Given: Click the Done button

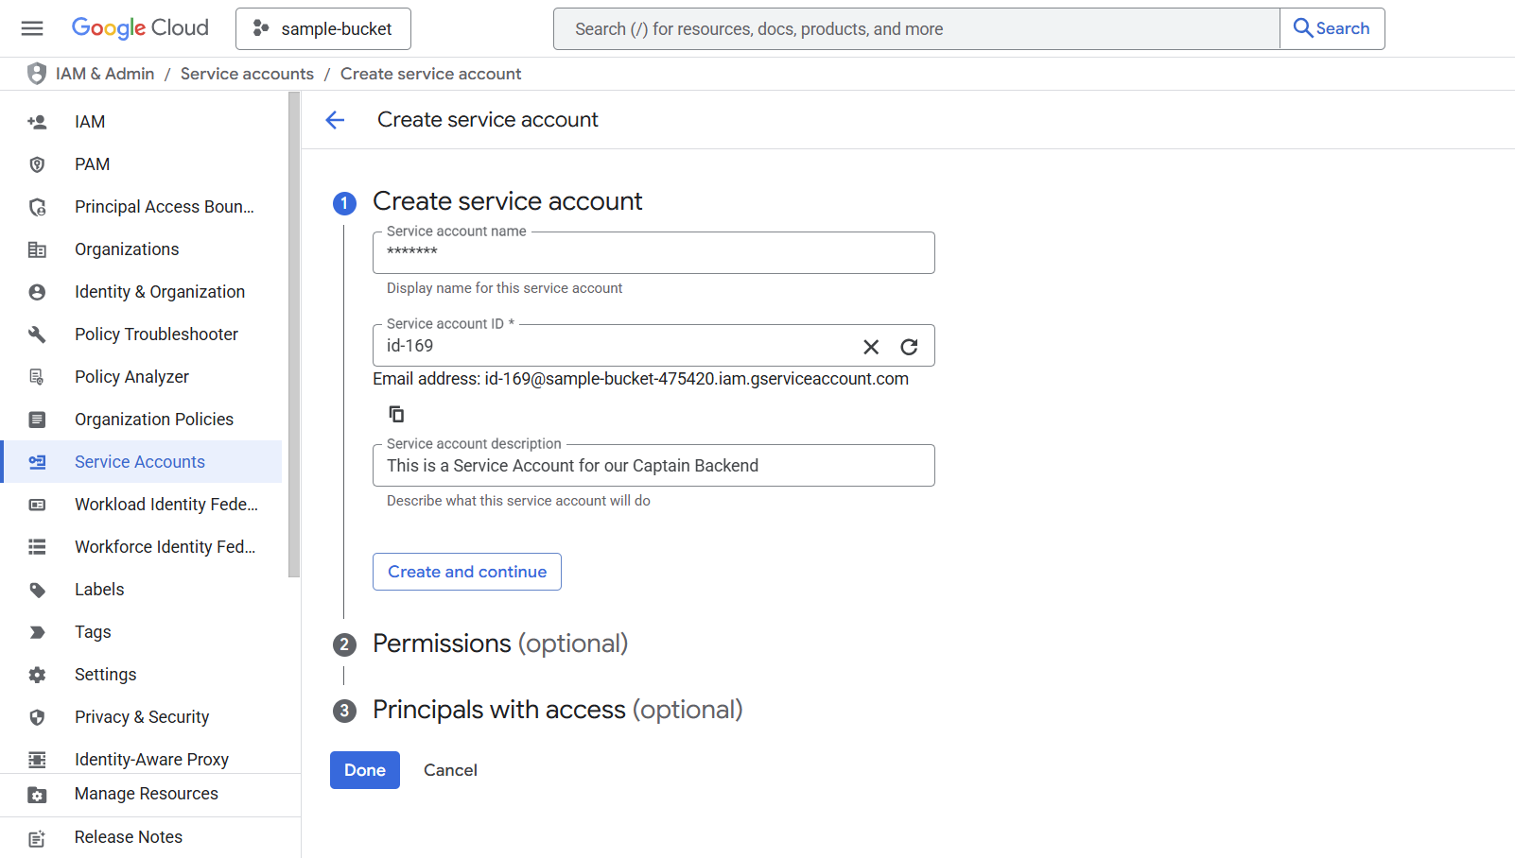Looking at the screenshot, I should (364, 770).
